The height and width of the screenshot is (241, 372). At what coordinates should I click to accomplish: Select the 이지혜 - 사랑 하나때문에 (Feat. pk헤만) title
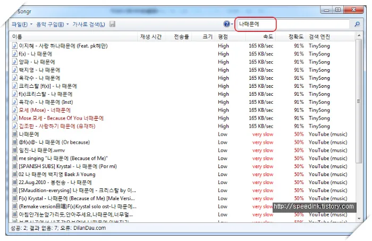point(63,46)
